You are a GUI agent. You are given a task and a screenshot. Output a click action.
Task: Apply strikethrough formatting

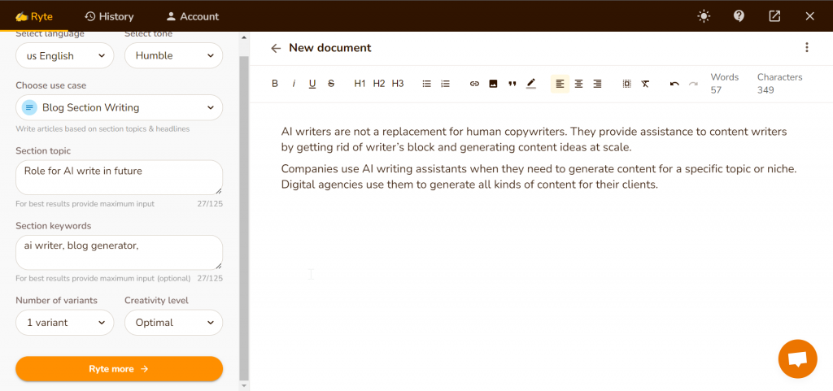331,84
